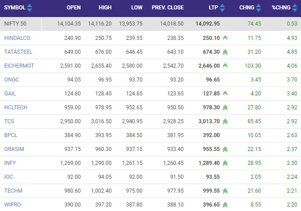Select NIFTY 50 LTP value 14,092.95
This screenshot has height=211, width=301.
(208, 24)
